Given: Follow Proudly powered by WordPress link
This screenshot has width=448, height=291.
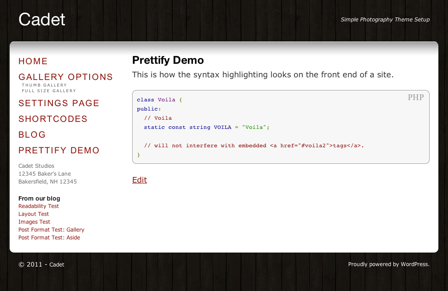Looking at the screenshot, I should coord(388,264).
